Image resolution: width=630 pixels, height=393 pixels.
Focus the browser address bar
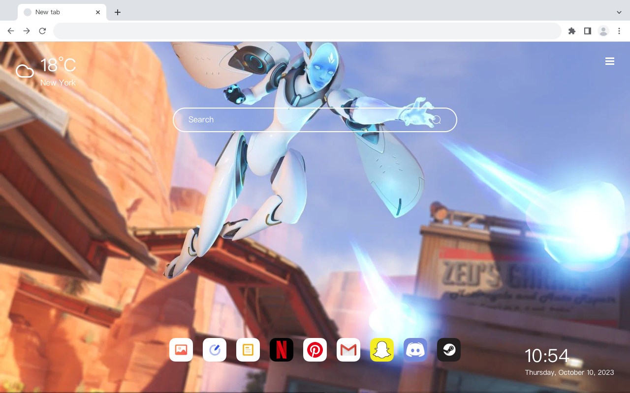click(x=307, y=31)
